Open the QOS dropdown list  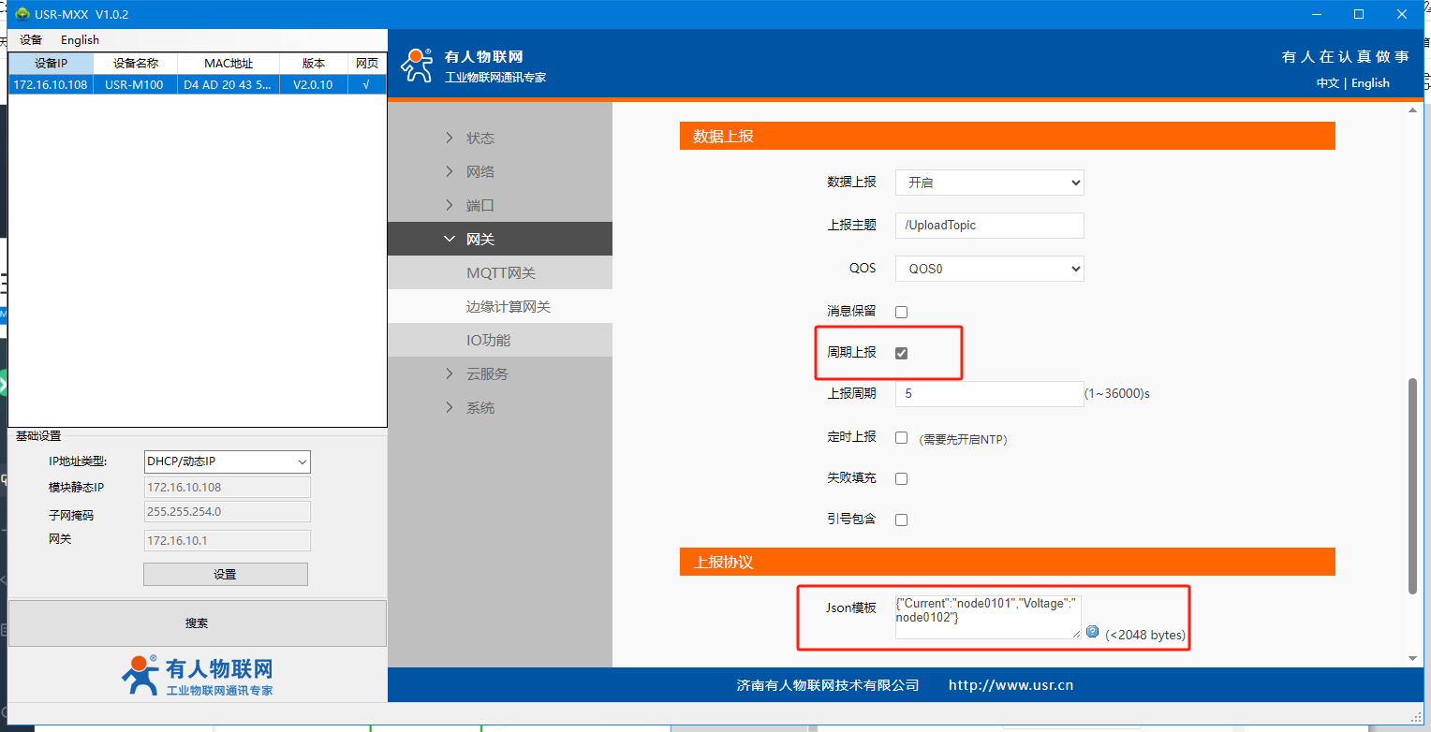click(x=989, y=269)
